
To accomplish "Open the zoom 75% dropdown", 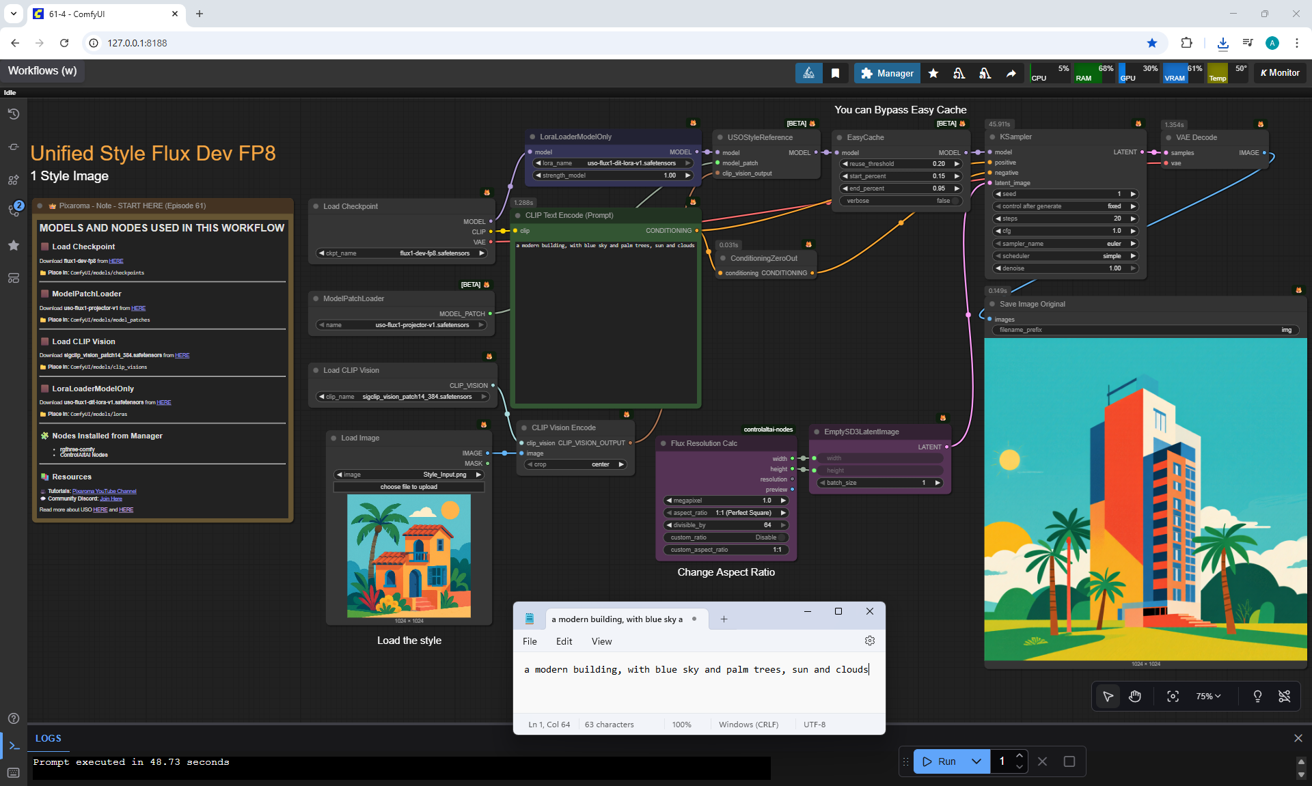I will pos(1207,697).
